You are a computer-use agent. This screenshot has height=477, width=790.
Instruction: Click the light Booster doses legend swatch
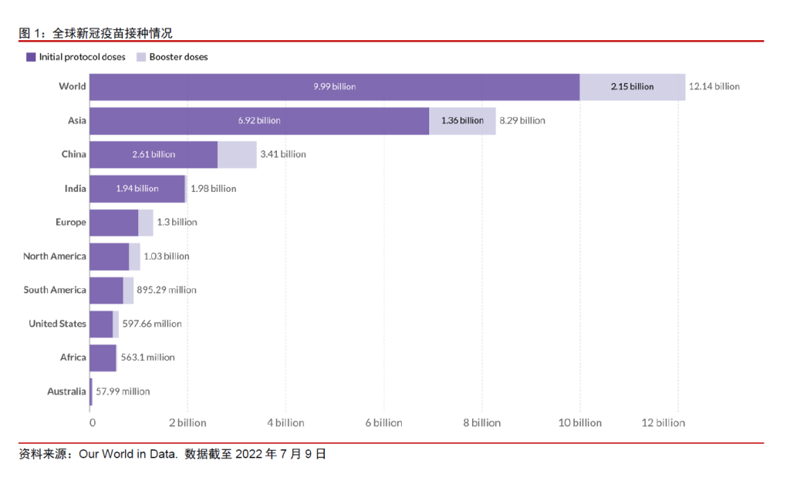pyautogui.click(x=141, y=57)
